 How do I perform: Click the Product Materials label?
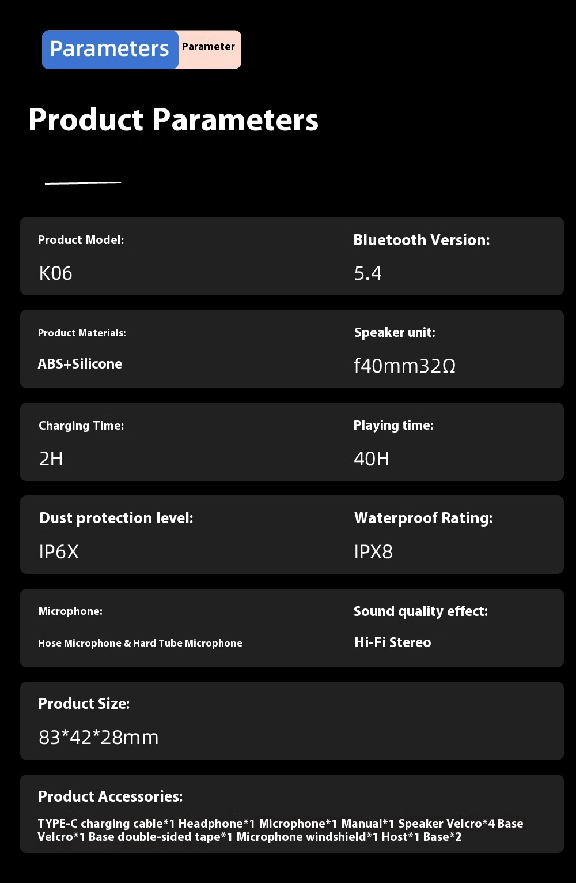82,333
